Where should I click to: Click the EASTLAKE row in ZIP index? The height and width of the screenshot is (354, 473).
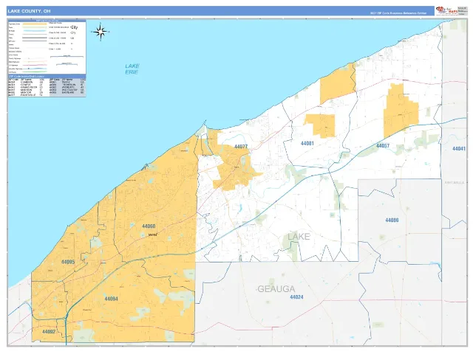click(67, 92)
